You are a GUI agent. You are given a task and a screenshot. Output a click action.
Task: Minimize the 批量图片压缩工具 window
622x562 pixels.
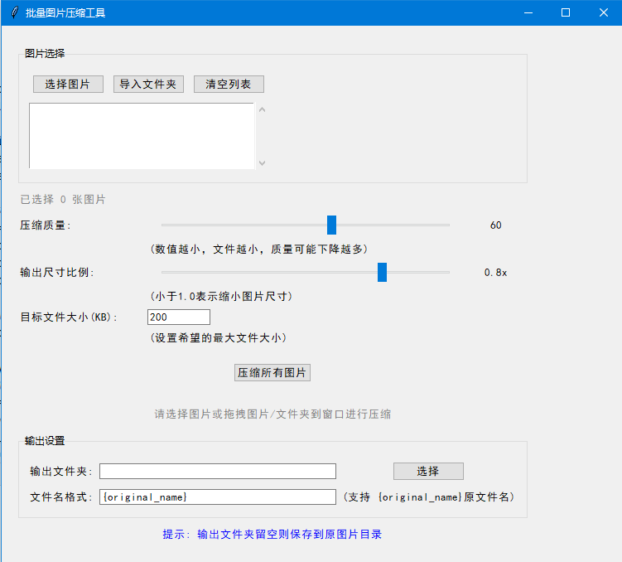tap(528, 12)
